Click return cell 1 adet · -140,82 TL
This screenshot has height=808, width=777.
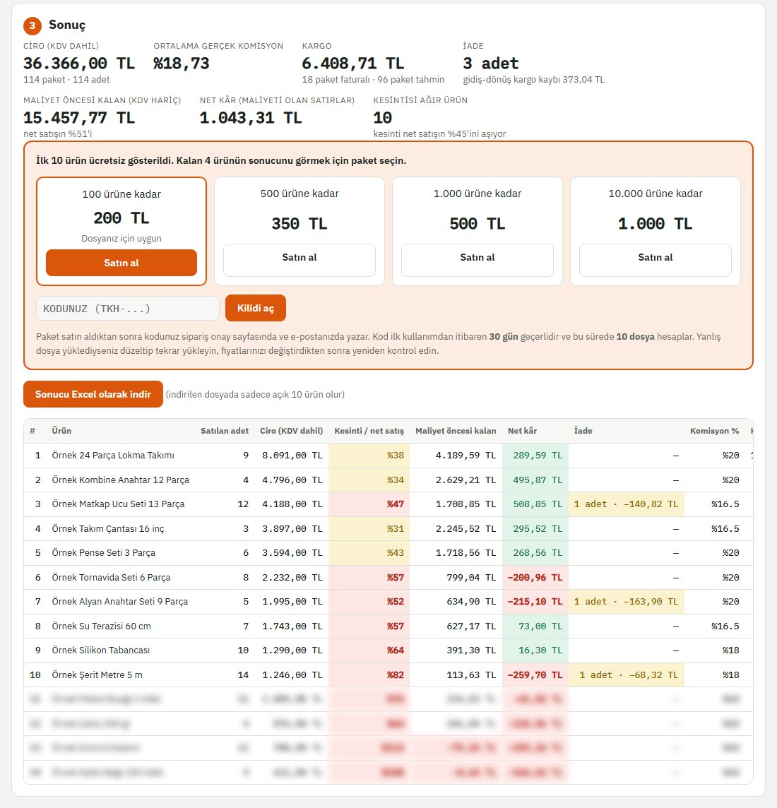626,504
